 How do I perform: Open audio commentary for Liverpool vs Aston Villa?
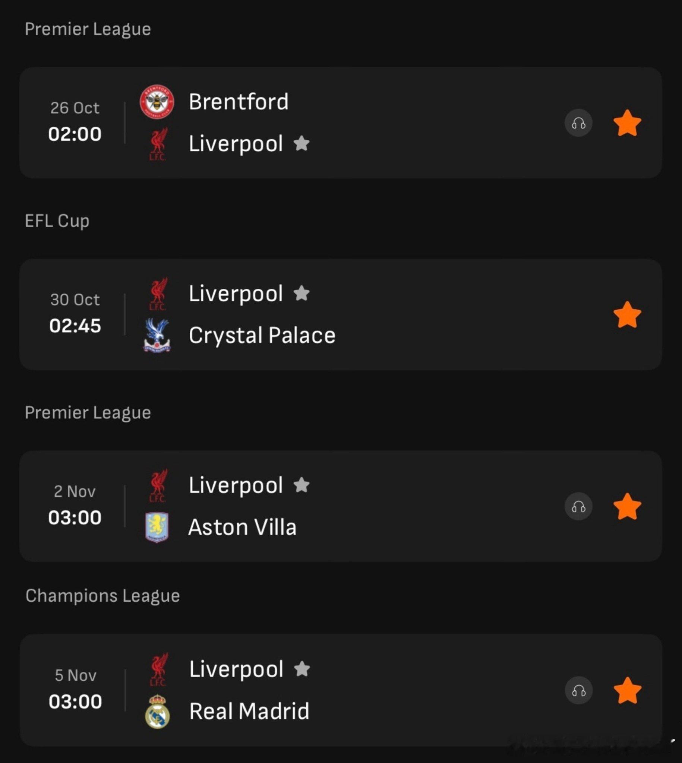click(578, 506)
